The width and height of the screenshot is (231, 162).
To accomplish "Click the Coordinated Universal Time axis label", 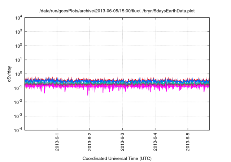I will click(x=117, y=158).
